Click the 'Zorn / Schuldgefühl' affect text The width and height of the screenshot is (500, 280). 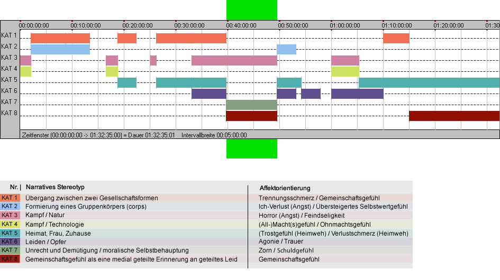click(x=286, y=250)
